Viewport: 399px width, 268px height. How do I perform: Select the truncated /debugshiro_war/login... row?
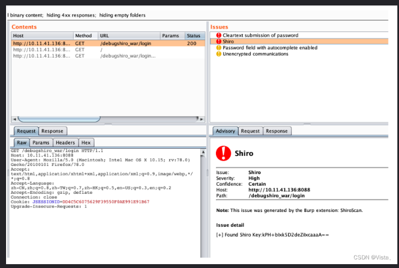pos(108,55)
